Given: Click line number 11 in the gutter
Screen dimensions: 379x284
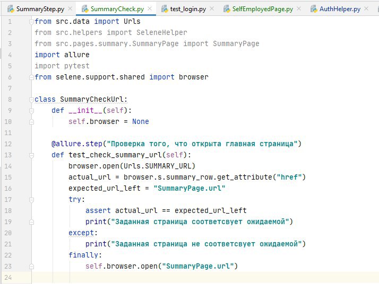Looking at the screenshot, I should coord(8,133).
